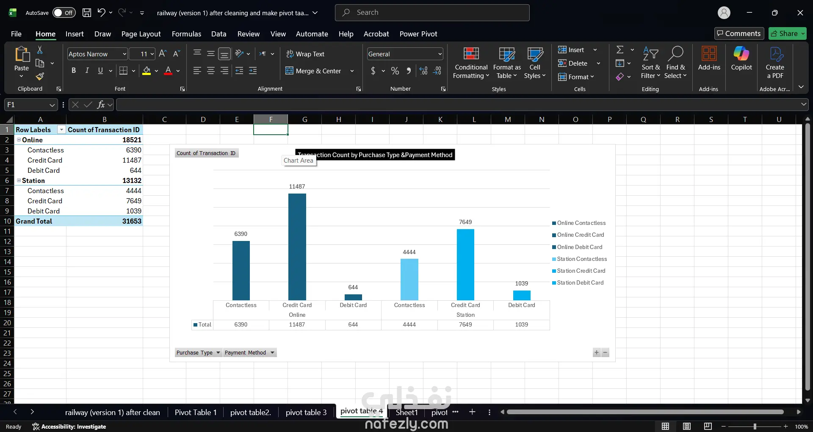Launch Copilot from the ribbon

pyautogui.click(x=741, y=59)
